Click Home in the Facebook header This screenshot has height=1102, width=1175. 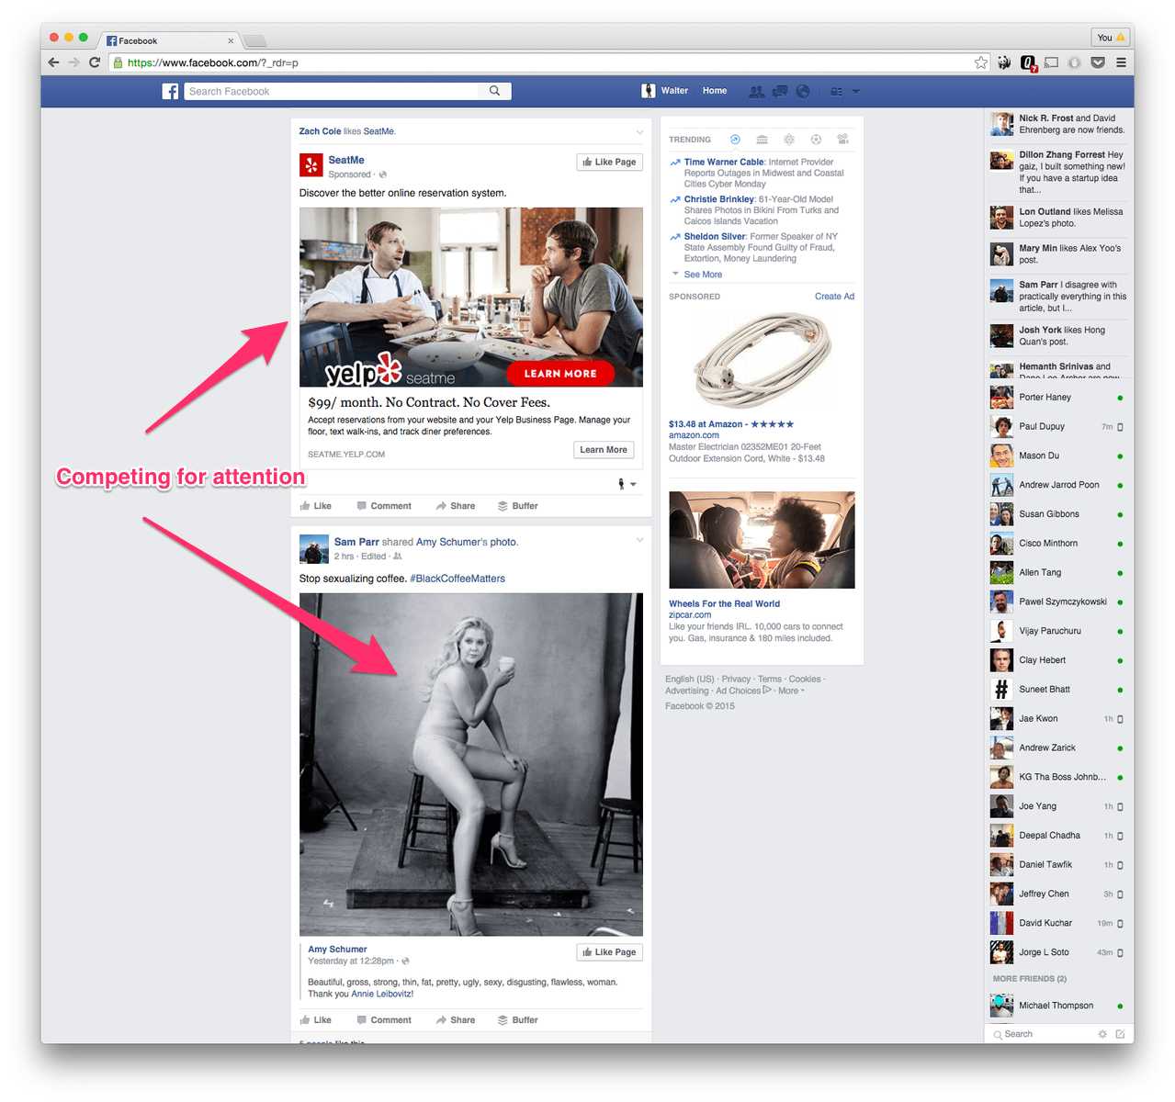coord(715,91)
